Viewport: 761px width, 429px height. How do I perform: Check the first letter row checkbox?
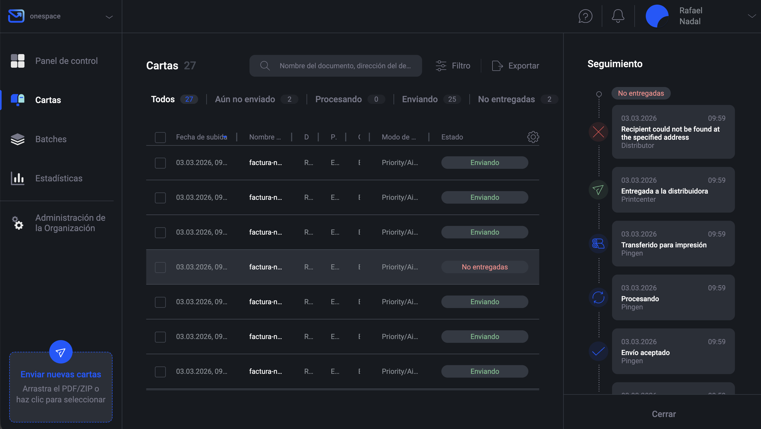click(x=160, y=163)
